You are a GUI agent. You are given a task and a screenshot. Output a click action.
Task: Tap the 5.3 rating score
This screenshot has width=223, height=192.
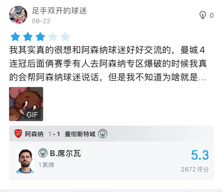(200, 155)
